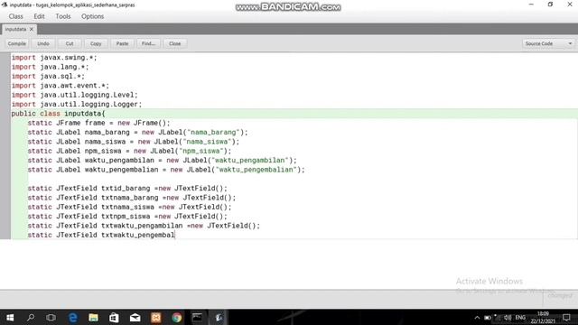Open the Edit menu
This screenshot has height=325, width=578.
tap(39, 16)
